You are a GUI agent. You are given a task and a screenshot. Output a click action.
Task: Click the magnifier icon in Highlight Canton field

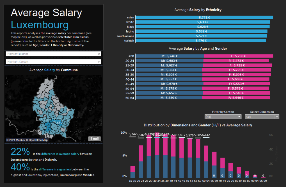tap(99, 61)
